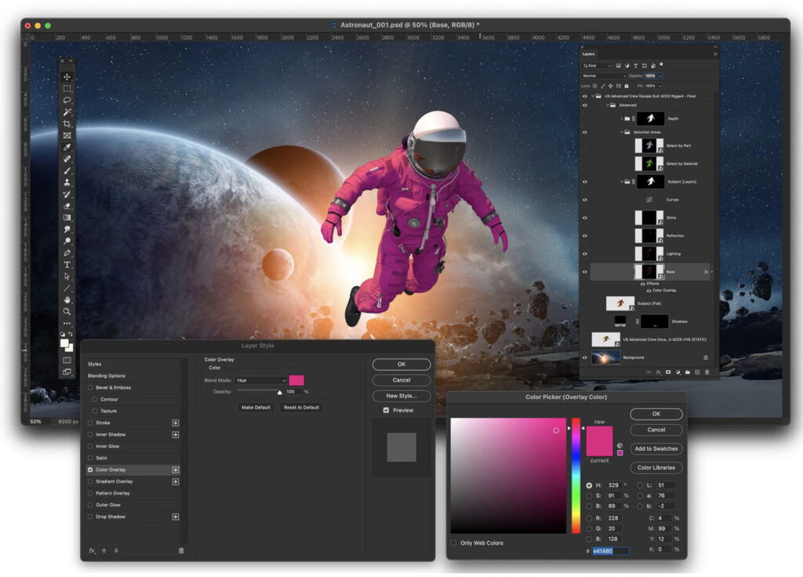The width and height of the screenshot is (803, 577).
Task: Check the Only Web Colors box
Action: click(x=454, y=543)
